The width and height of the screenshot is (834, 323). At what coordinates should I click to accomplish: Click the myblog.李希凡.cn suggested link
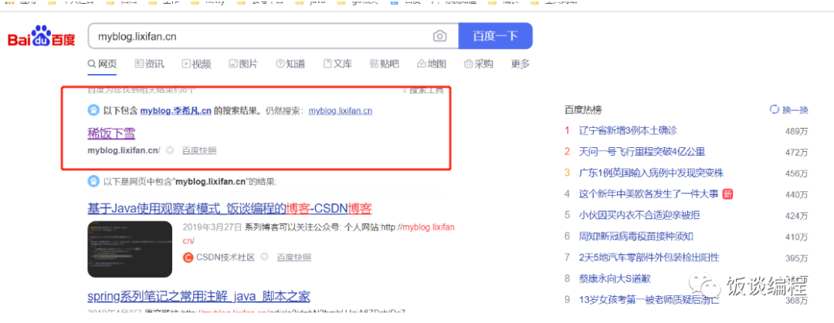175,111
